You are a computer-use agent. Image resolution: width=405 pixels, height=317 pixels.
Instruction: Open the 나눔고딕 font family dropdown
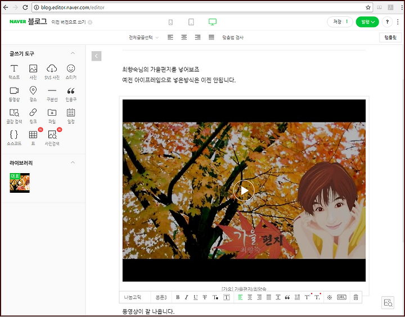tap(136, 297)
